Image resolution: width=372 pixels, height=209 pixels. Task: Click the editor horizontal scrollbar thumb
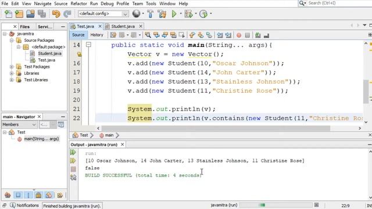click(216, 128)
